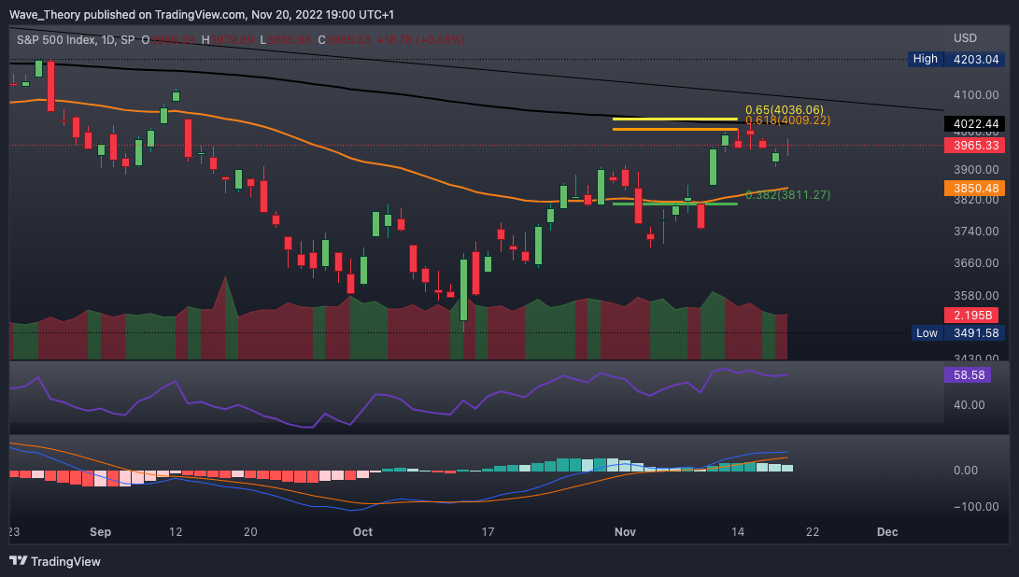This screenshot has height=577, width=1019.
Task: Click the 0.65(4036.06) Fibonacci level label
Action: 785,110
